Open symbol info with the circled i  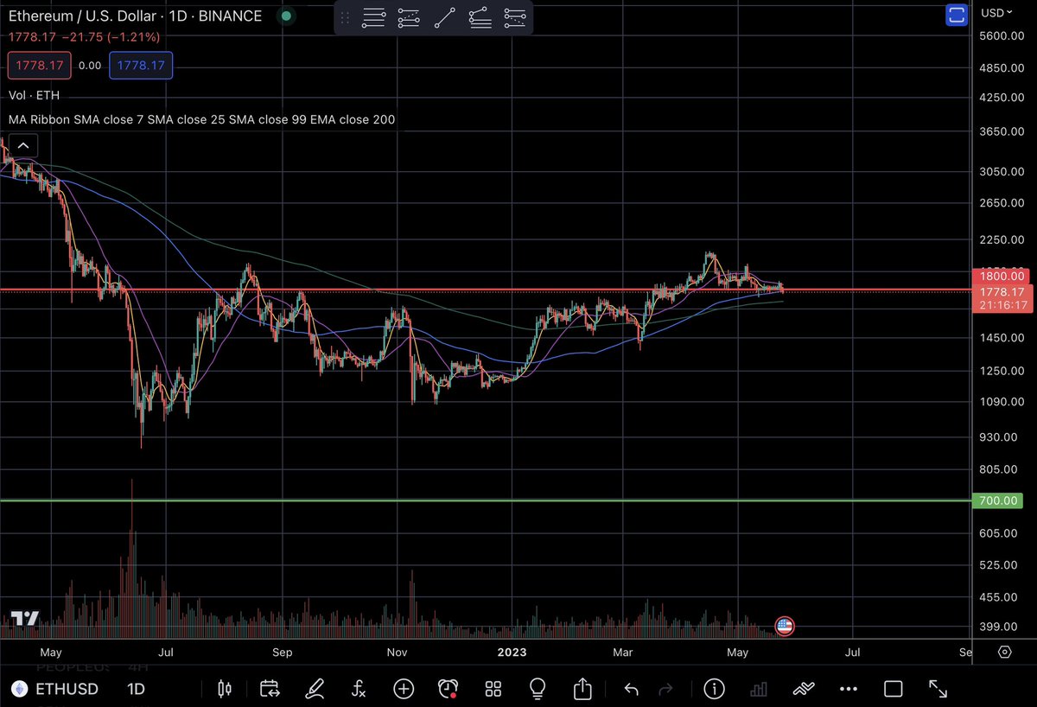[x=714, y=689]
